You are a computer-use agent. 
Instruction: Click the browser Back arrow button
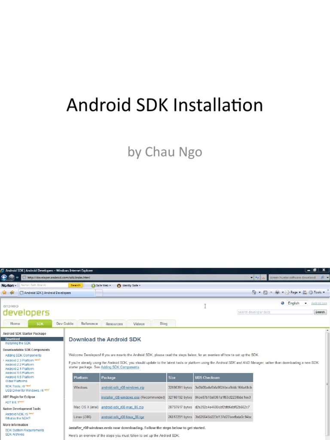[x=4, y=278]
